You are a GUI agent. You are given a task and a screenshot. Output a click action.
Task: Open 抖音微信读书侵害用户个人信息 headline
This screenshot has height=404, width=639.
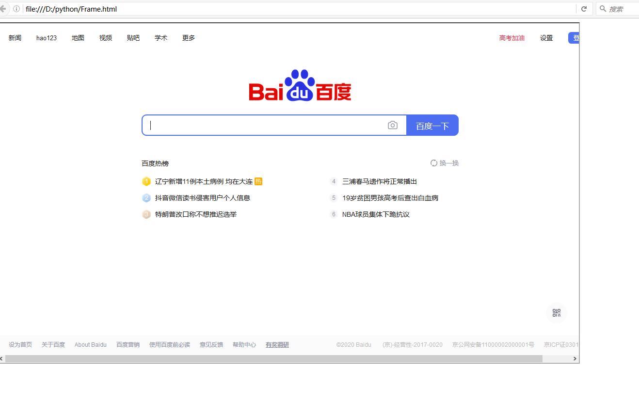[x=203, y=198]
